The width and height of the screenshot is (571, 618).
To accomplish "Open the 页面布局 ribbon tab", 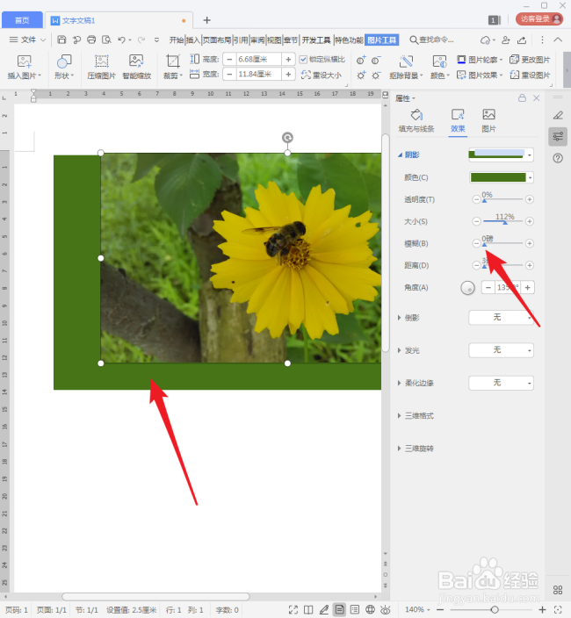I will tap(217, 40).
